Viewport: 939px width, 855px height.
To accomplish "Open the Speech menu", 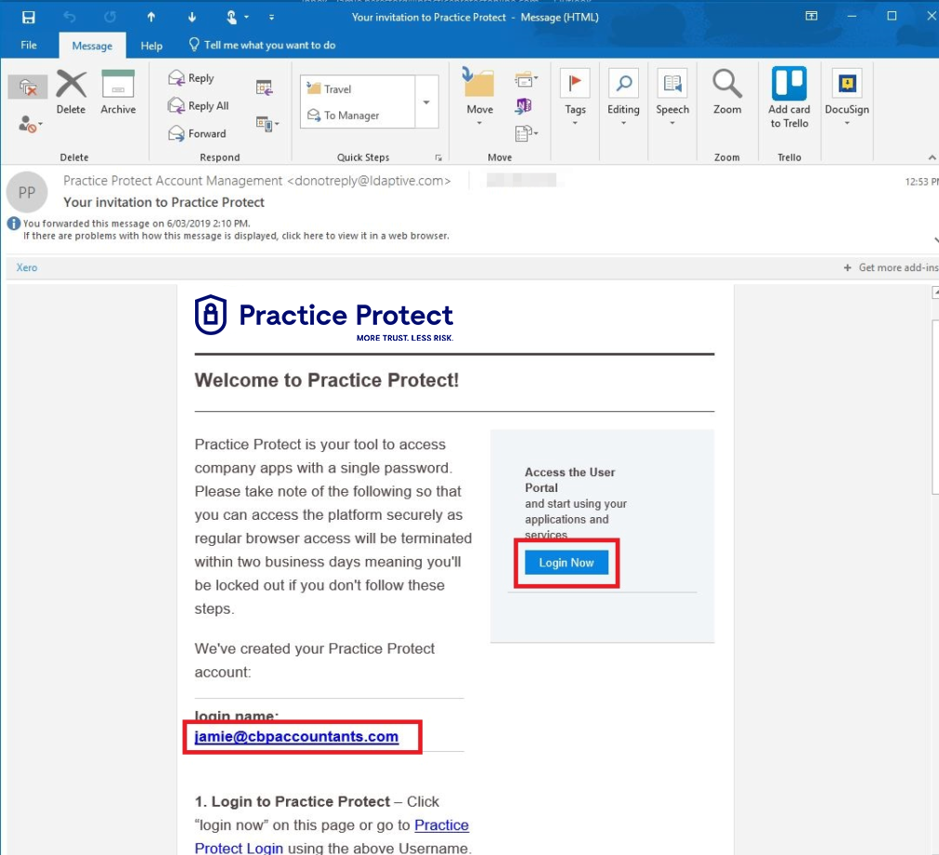I will click(672, 96).
